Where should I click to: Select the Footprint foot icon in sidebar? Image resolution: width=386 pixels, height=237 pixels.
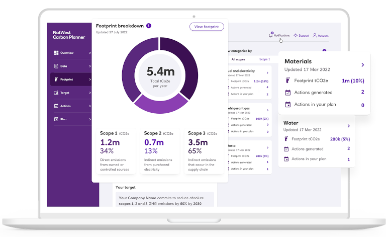pyautogui.click(x=56, y=80)
